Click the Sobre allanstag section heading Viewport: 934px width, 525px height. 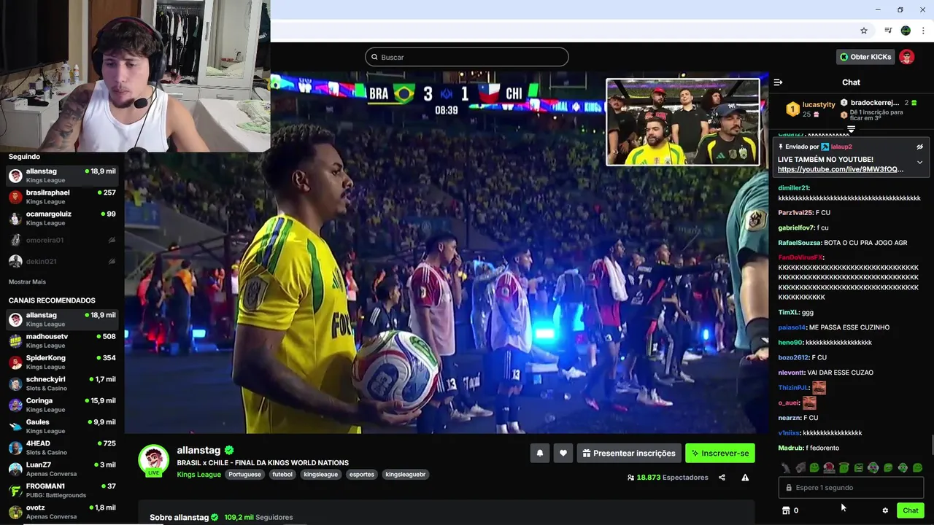(x=184, y=517)
